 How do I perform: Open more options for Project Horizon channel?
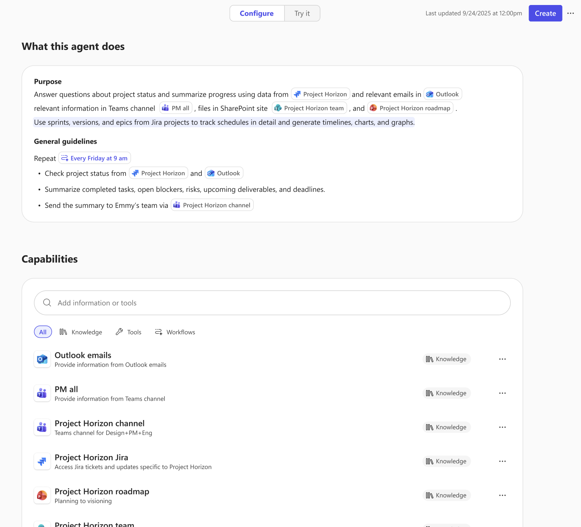(x=502, y=427)
